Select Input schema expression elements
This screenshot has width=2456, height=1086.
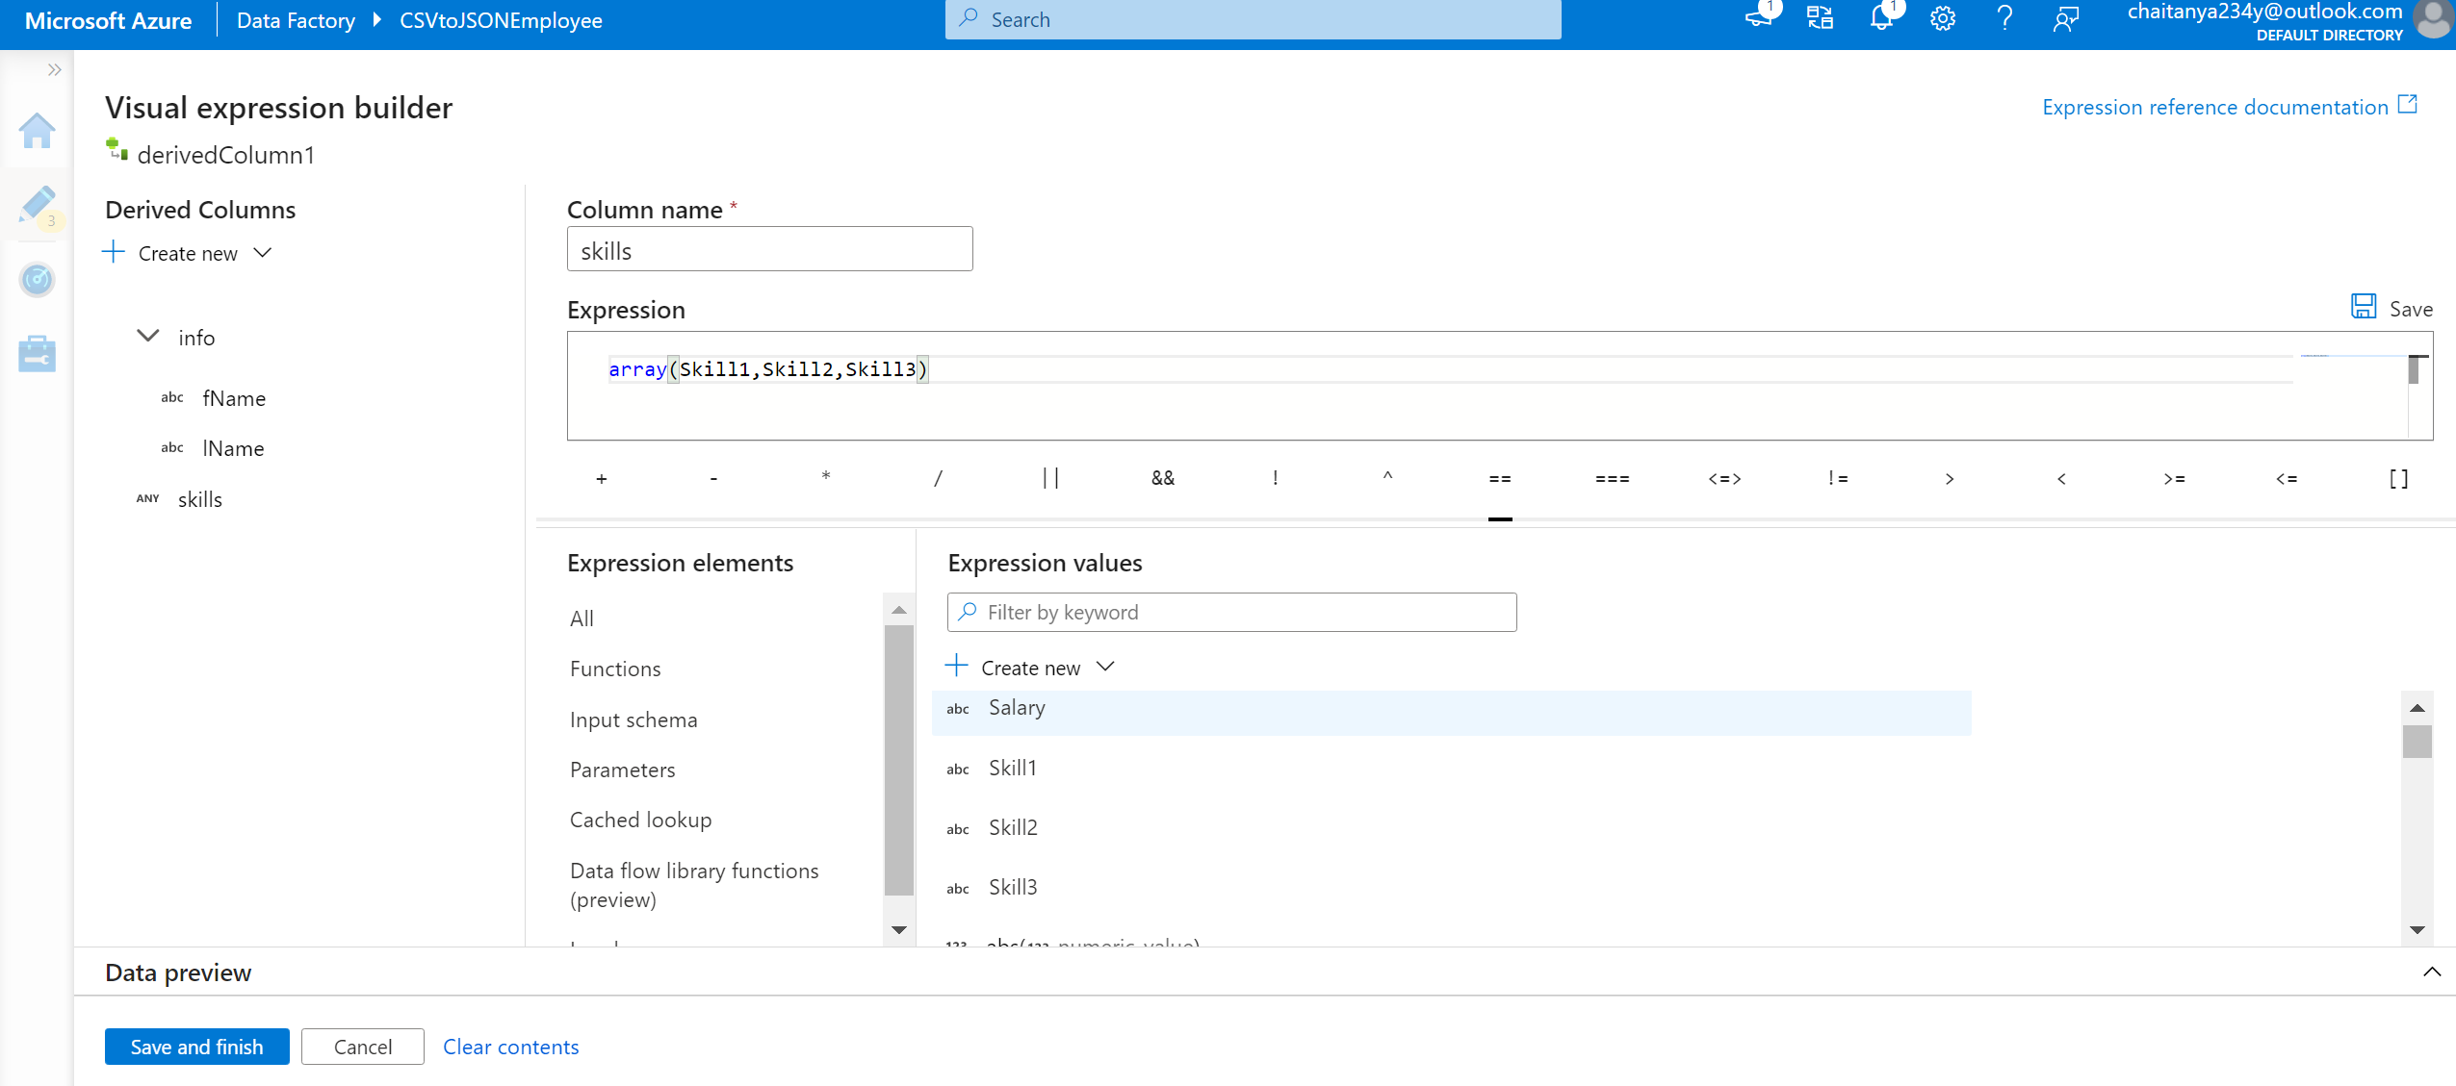pos(633,720)
